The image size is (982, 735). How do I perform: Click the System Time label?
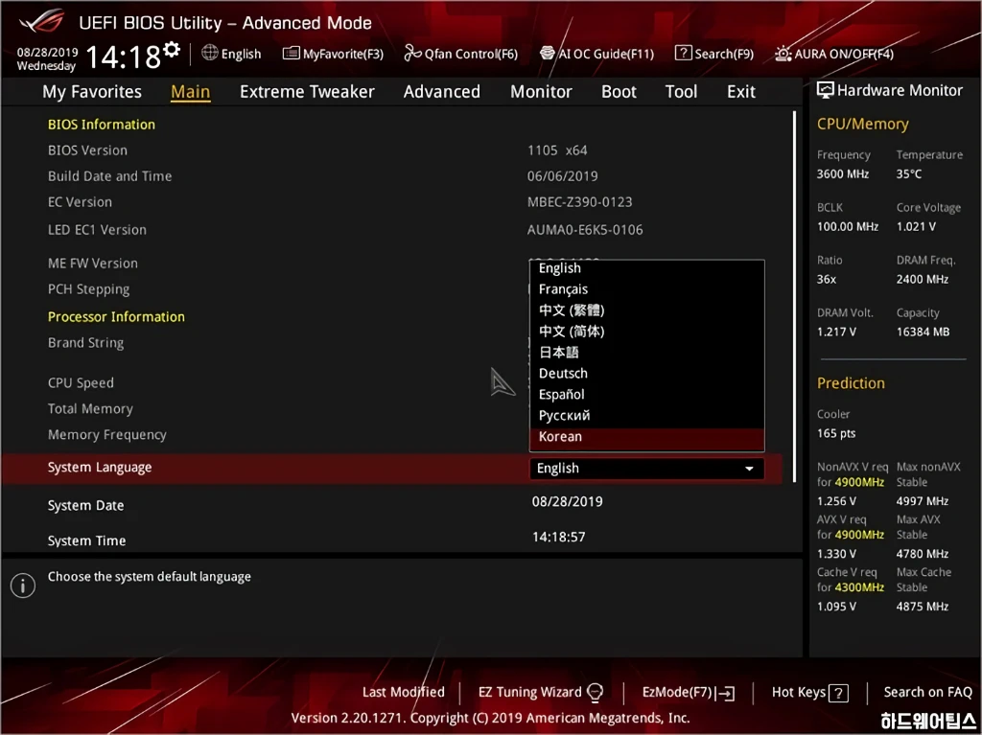point(86,540)
